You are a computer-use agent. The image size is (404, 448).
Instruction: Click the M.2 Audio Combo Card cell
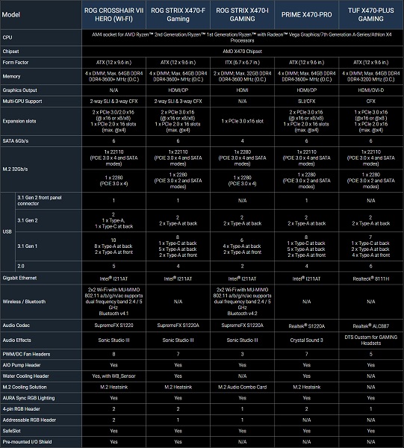pos(242,387)
